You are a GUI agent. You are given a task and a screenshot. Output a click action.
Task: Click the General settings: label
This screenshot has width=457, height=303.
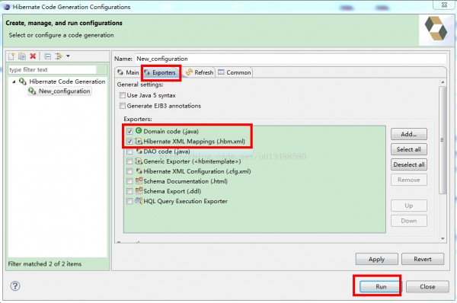[x=140, y=85]
